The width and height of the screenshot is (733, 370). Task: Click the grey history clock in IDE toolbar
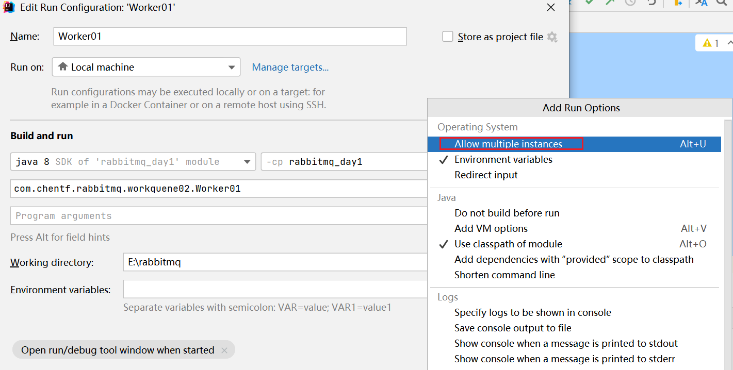(630, 3)
